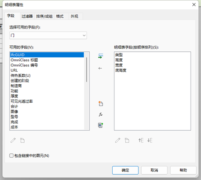Select 成本 field
Image resolution: width=201 pixels, height=180 pixels.
47,127
